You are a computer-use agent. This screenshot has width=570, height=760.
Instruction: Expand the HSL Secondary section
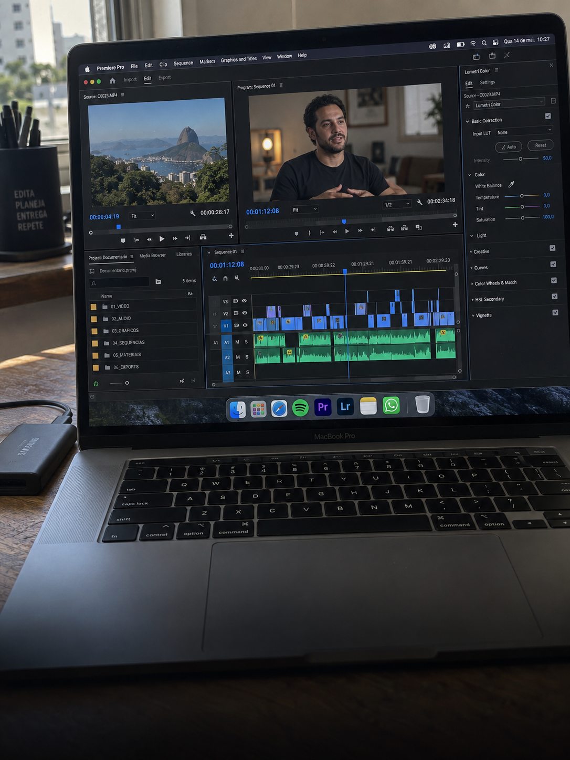tap(473, 299)
